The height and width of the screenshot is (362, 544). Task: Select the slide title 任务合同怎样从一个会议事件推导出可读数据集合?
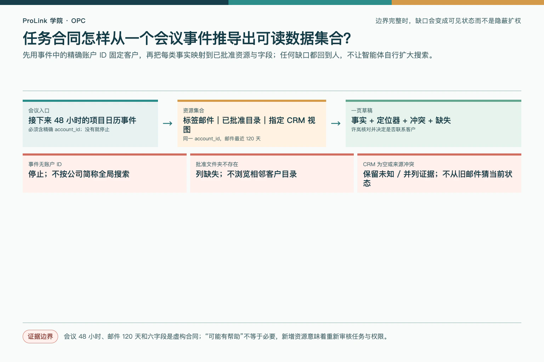[187, 39]
